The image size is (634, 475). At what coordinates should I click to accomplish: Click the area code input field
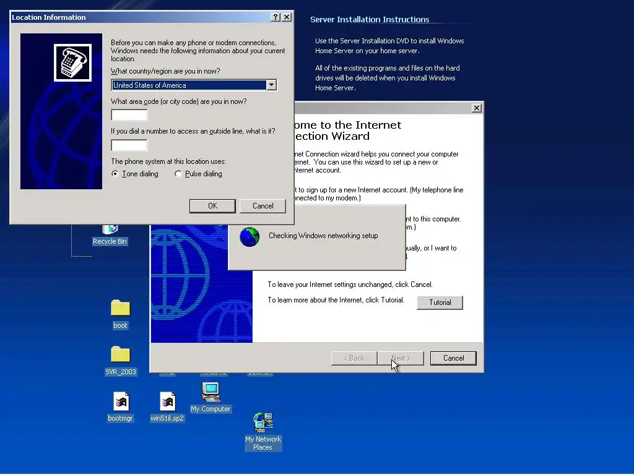(x=129, y=115)
